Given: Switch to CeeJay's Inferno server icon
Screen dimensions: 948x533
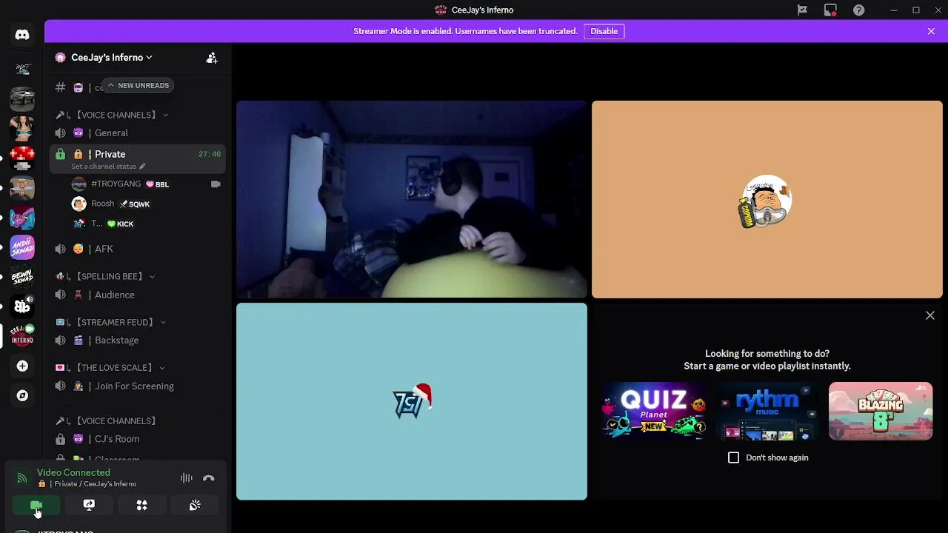Looking at the screenshot, I should pos(22,336).
